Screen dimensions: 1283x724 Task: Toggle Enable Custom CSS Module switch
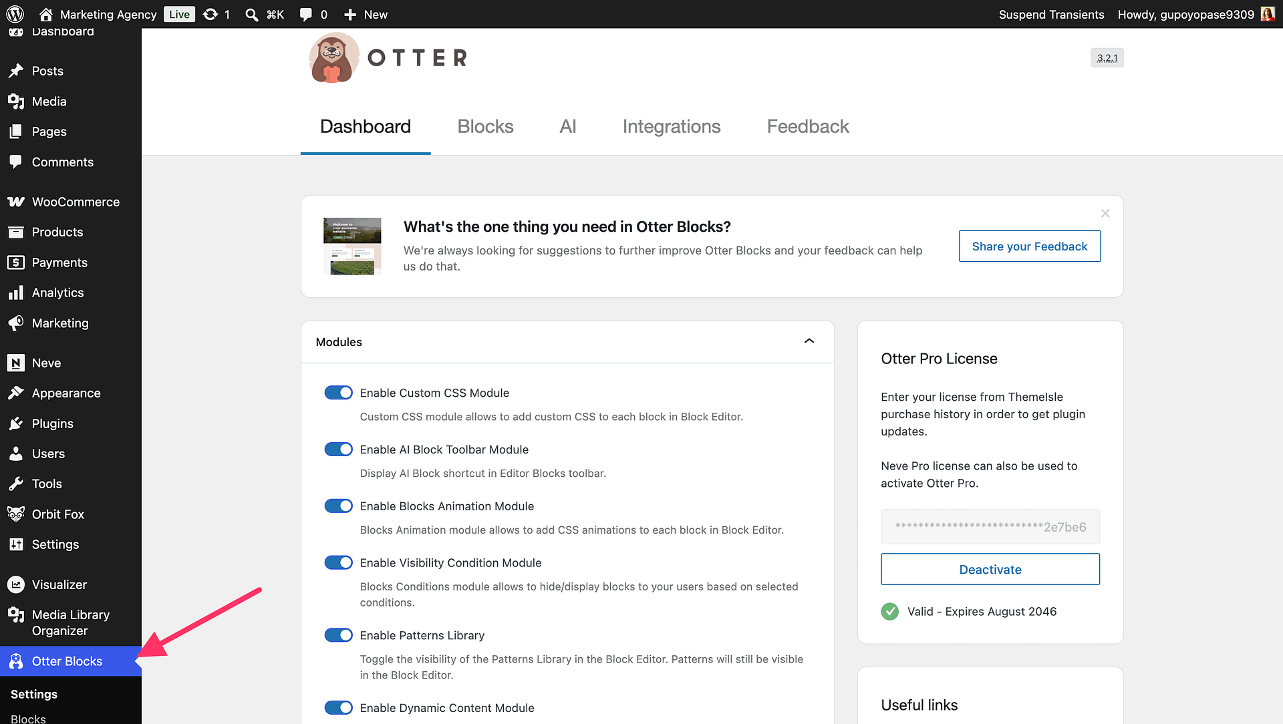(338, 393)
